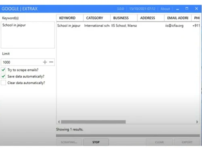The image size is (202, 151).
Task: Click the minus icon to decrease Limit
Action: point(51,62)
